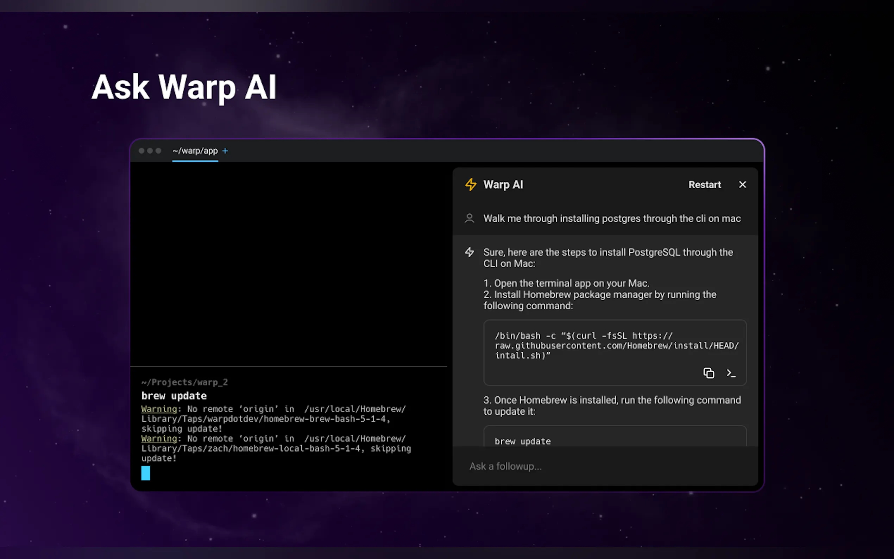Screen dimensions: 894x559
Task: Close the Warp AI panel
Action: (x=742, y=184)
